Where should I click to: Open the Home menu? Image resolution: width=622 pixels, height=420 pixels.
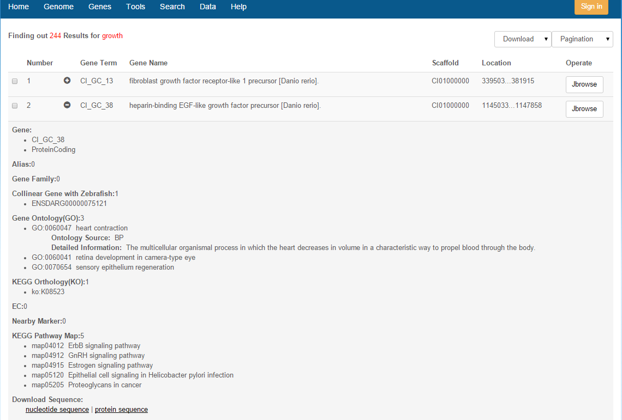point(19,7)
